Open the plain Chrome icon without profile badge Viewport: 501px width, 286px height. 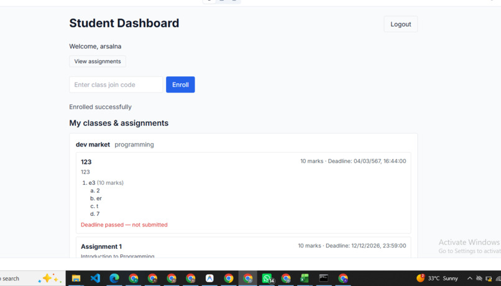pyautogui.click(x=229, y=279)
